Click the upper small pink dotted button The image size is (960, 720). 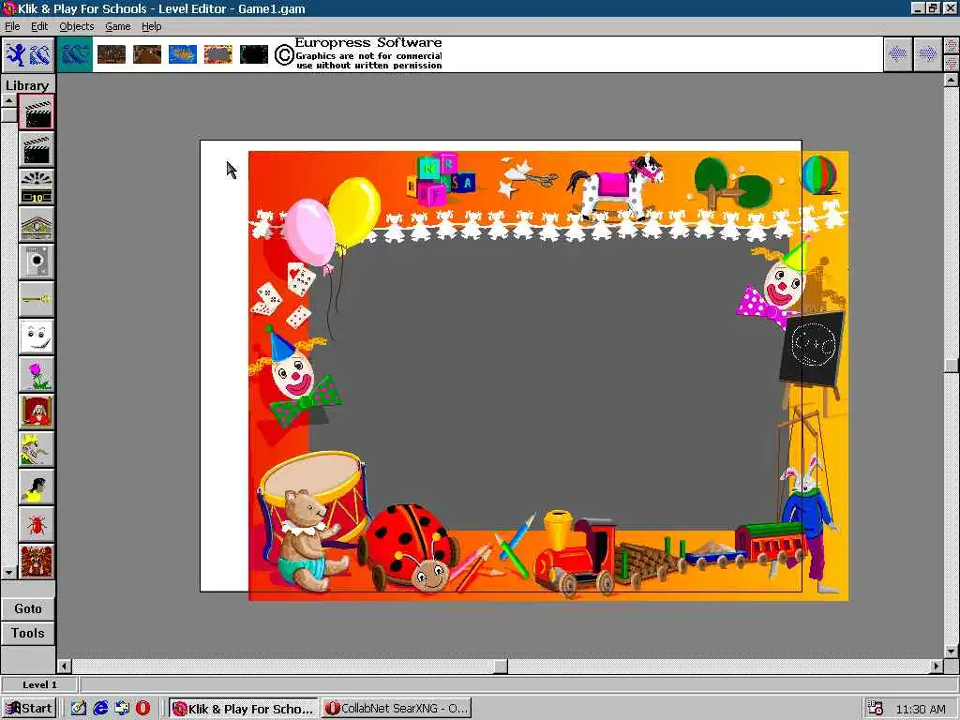[952, 46]
